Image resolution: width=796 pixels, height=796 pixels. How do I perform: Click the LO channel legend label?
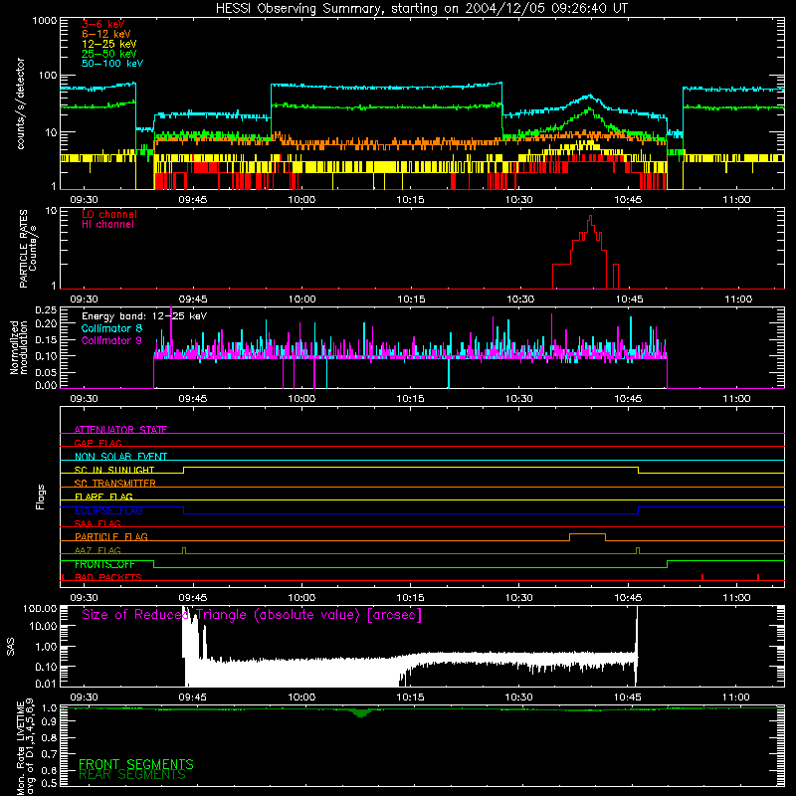[109, 214]
